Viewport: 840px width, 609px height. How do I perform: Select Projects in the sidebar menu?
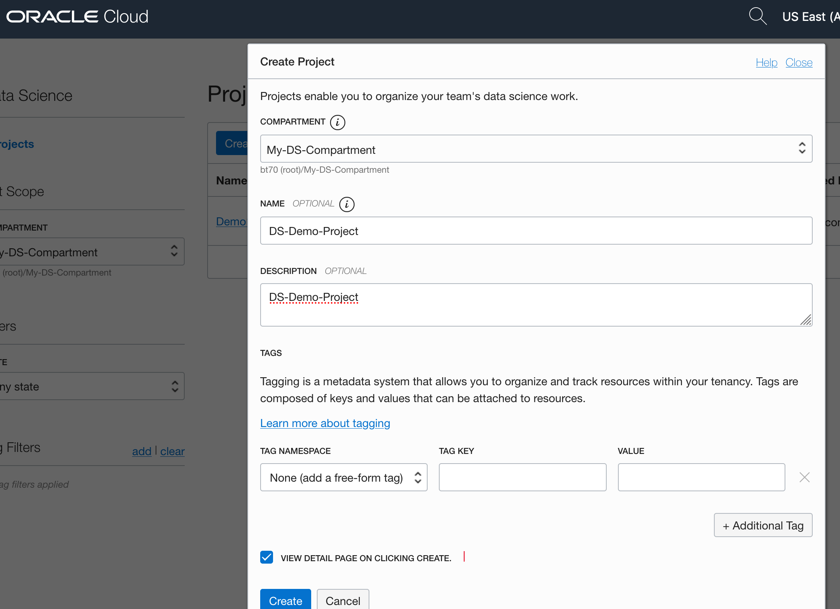17,144
